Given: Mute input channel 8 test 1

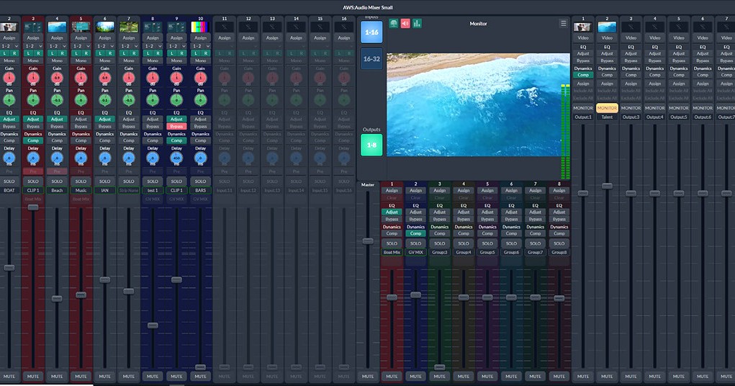Looking at the screenshot, I should (x=153, y=376).
